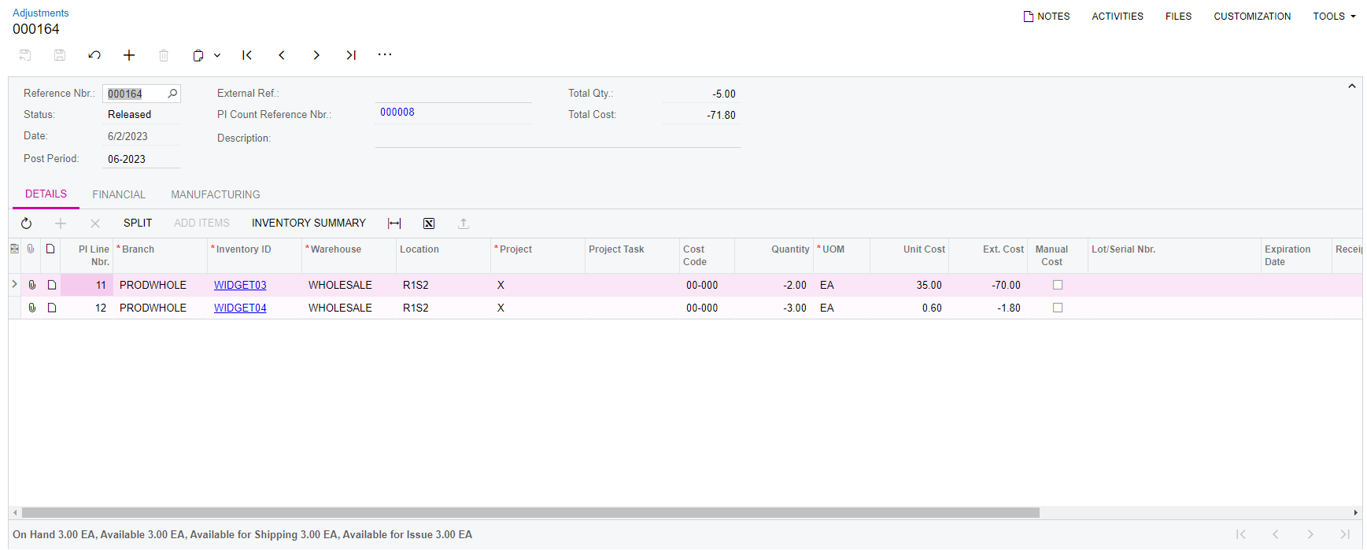Collapse the summary form area
Image resolution: width=1367 pixels, height=550 pixels.
point(1351,86)
